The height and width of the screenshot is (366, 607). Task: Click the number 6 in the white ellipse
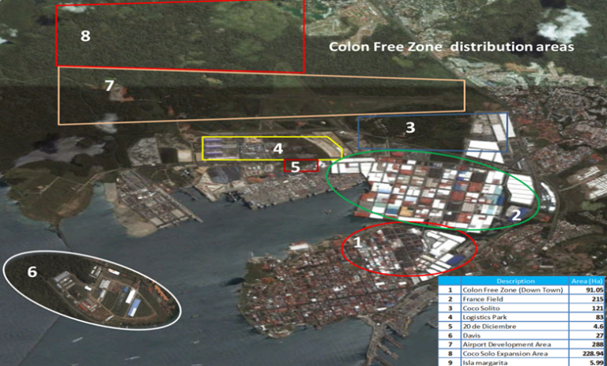(x=32, y=272)
